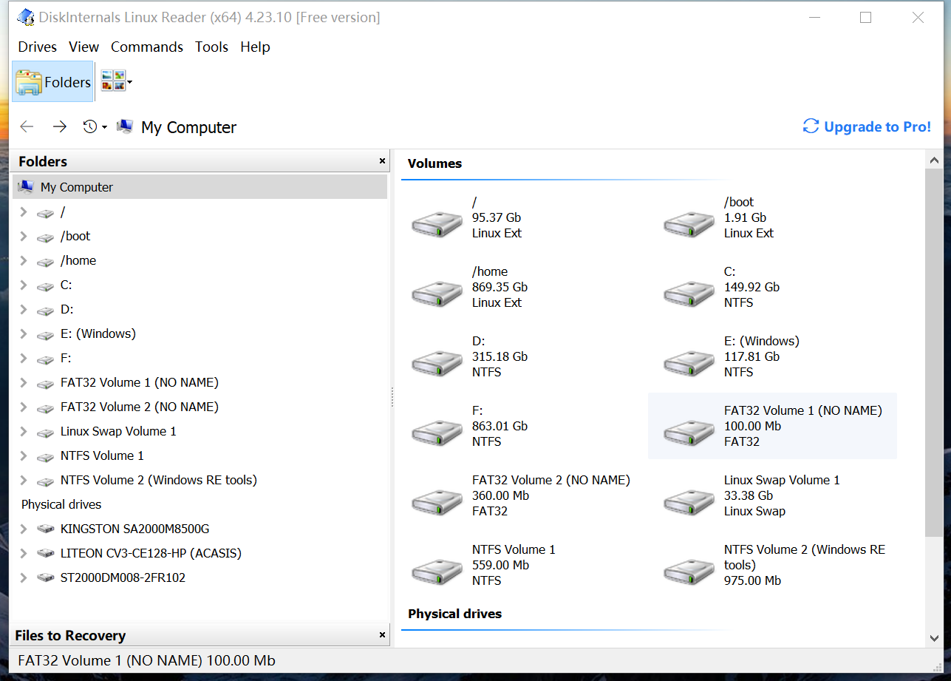This screenshot has width=951, height=681.
Task: Select Linux Swap Volume 1 in tree
Action: tap(118, 431)
